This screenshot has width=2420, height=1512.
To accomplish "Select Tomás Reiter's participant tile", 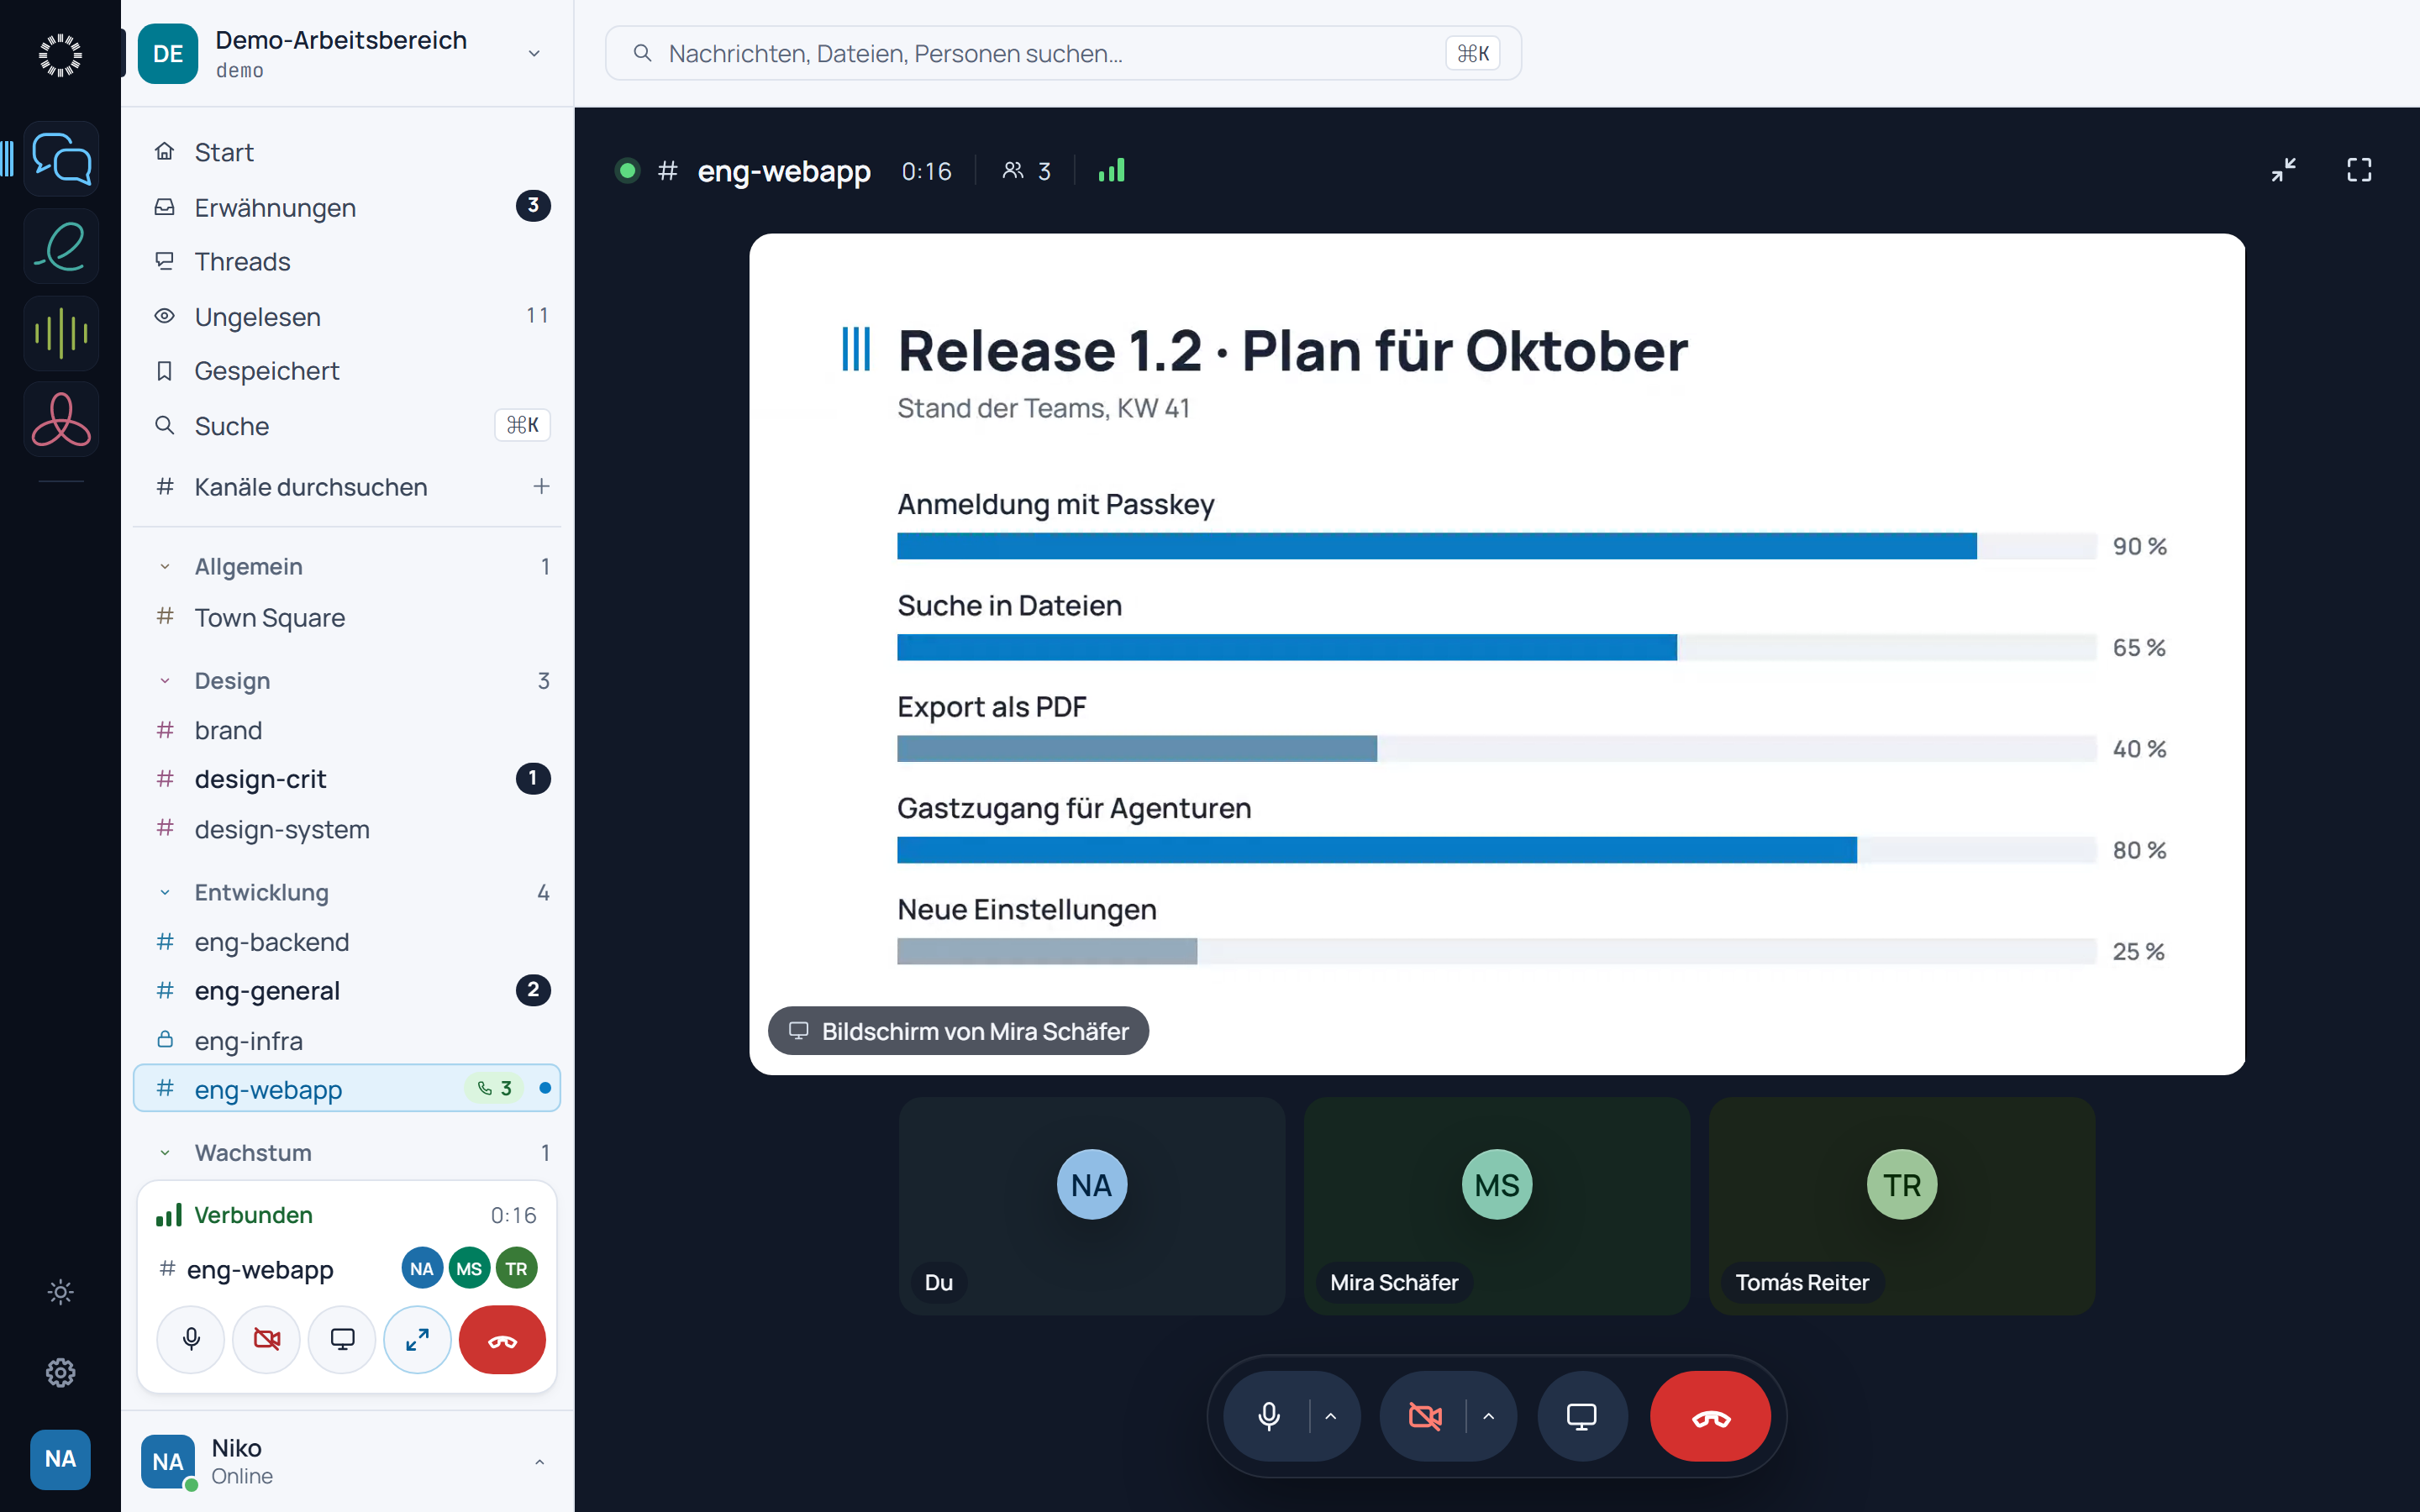I will click(x=1901, y=1206).
